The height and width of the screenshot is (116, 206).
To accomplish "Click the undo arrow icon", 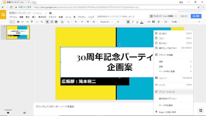I will [x=23, y=22].
